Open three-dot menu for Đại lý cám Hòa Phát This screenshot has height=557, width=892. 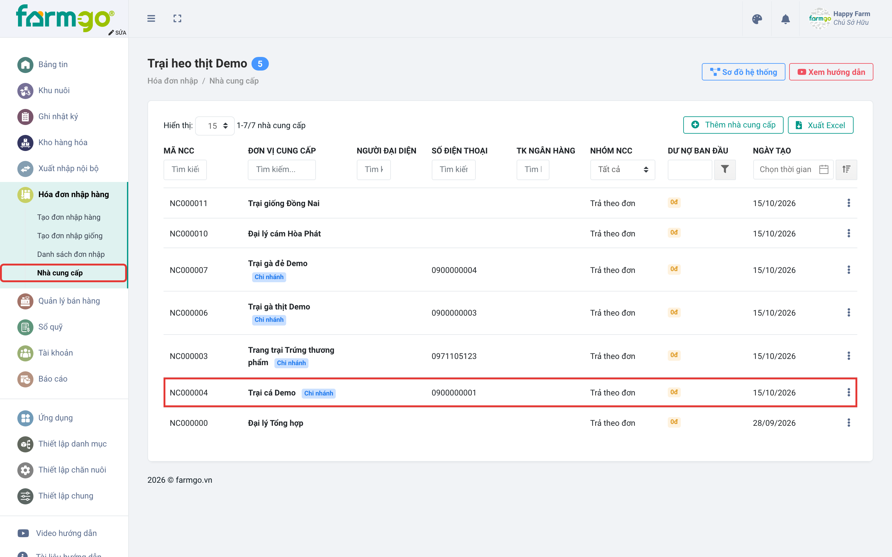849,233
